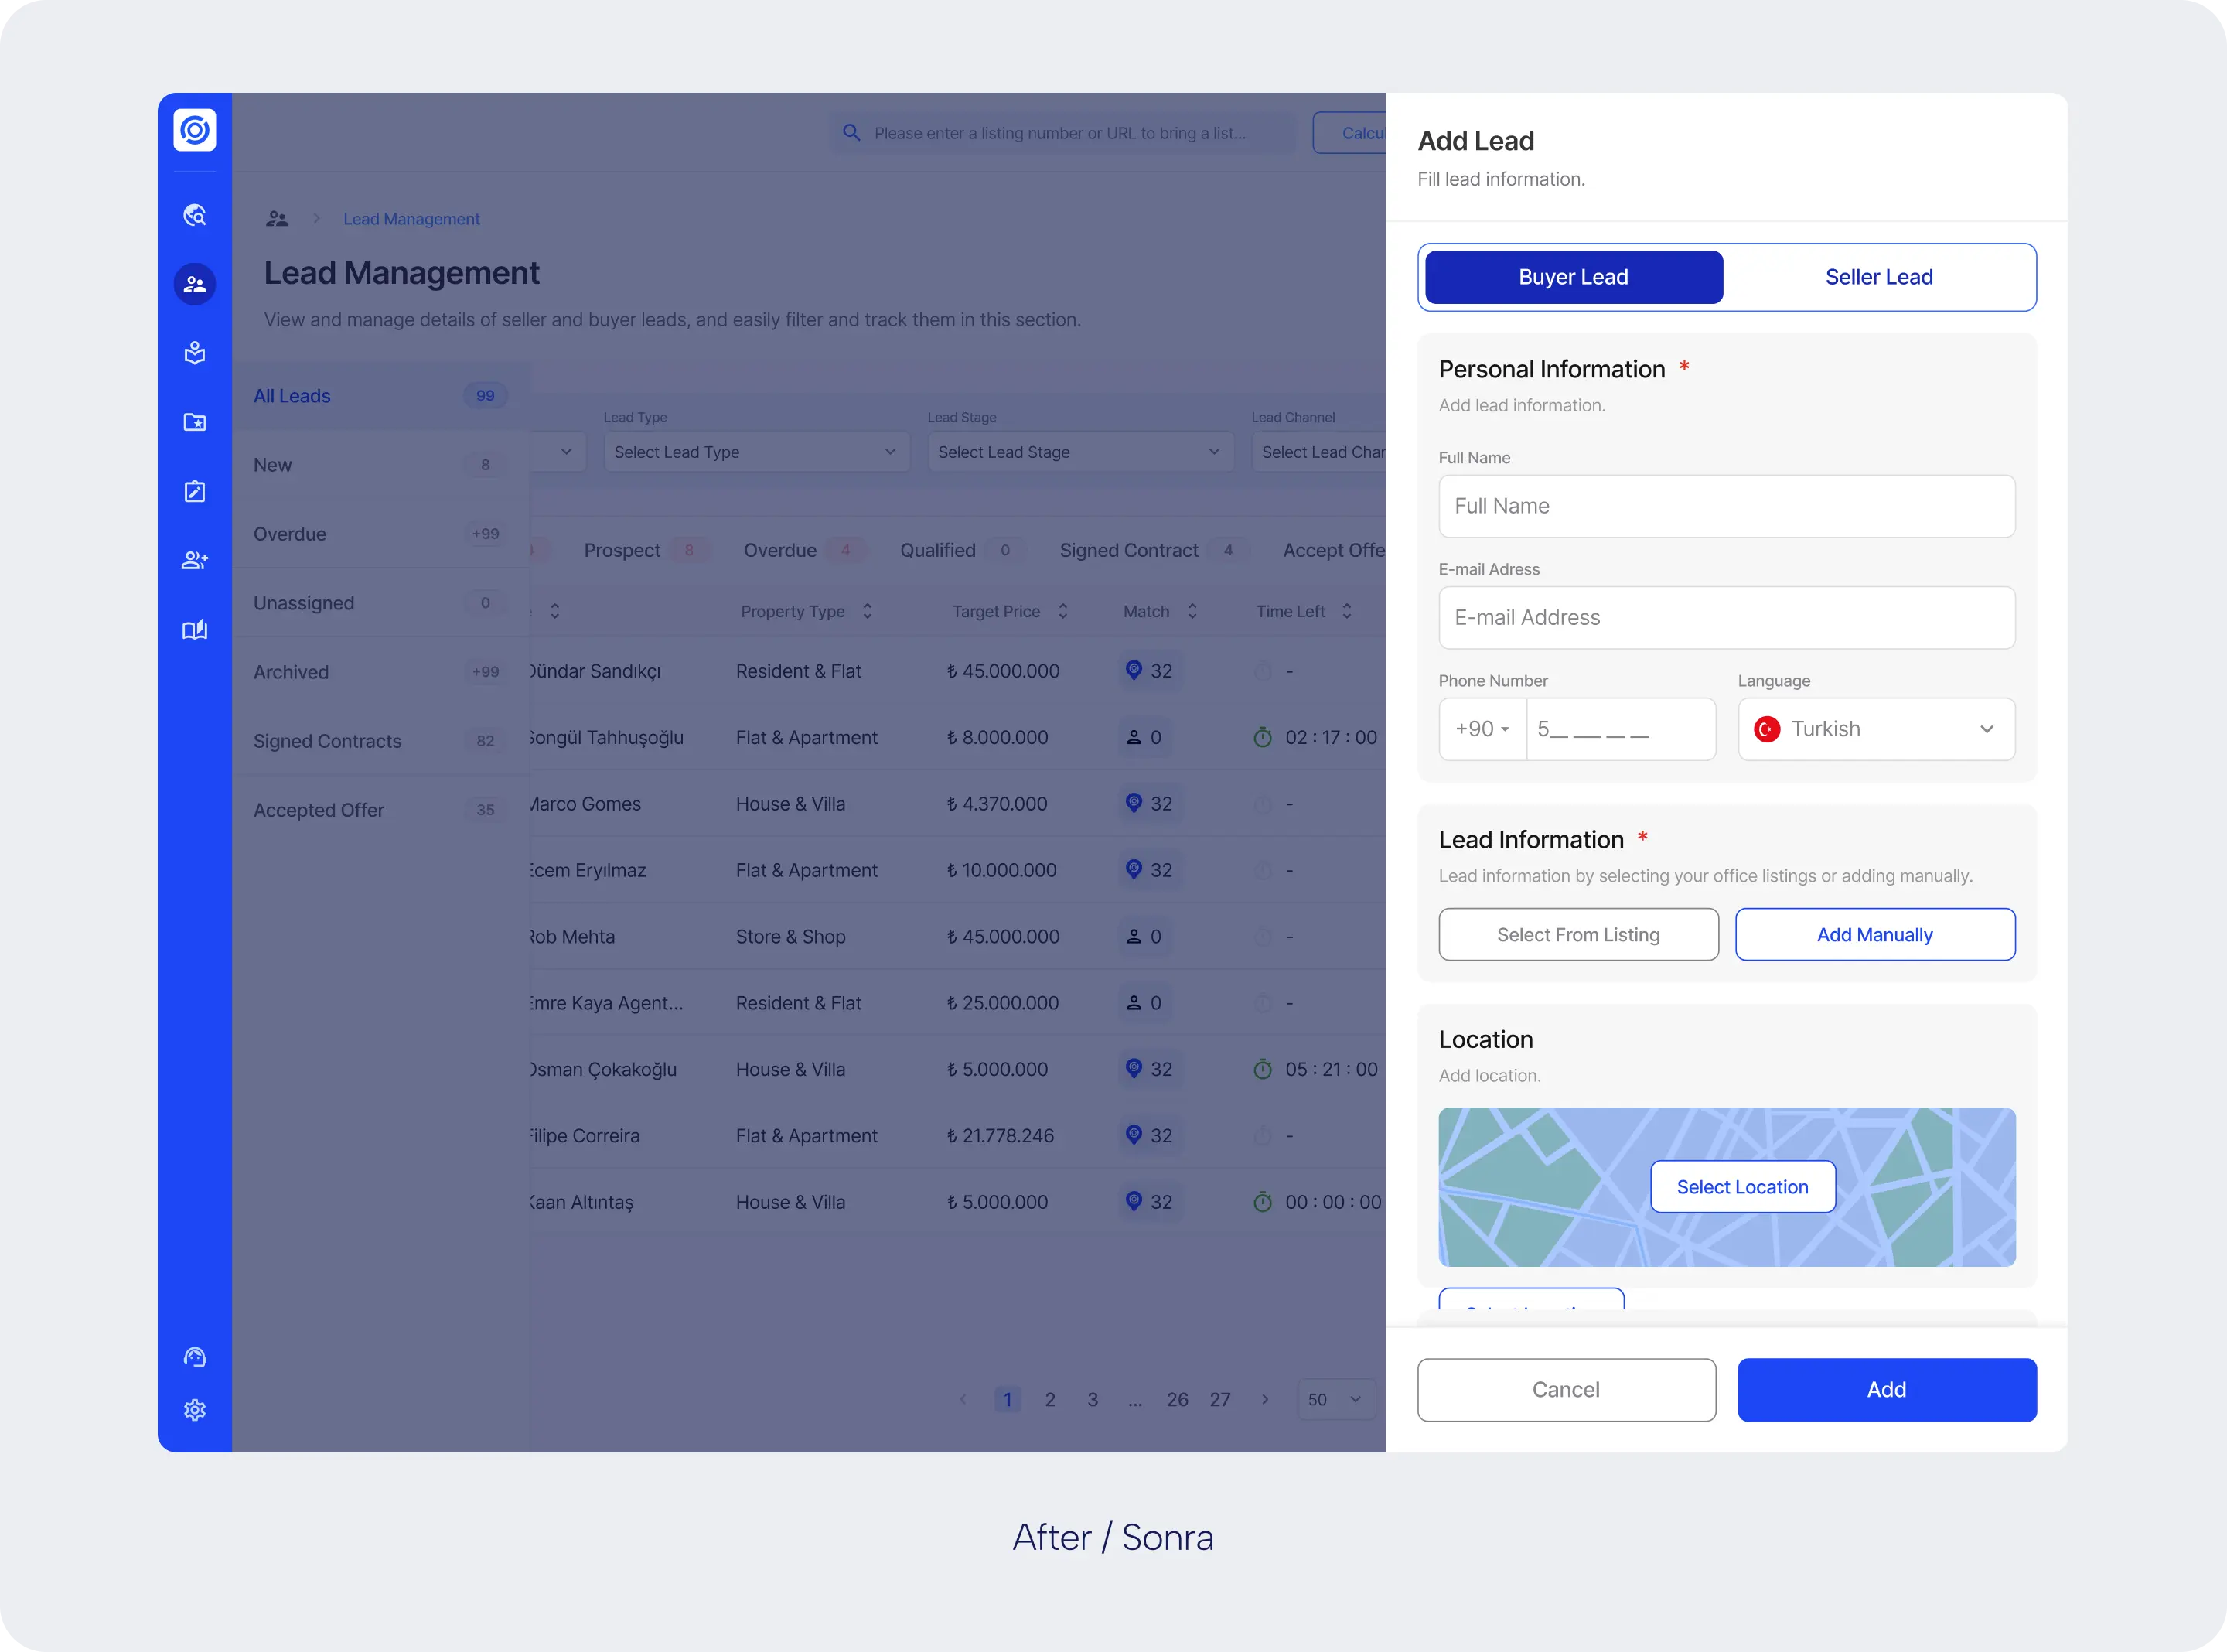Click the open book sidebar icon

point(195,629)
